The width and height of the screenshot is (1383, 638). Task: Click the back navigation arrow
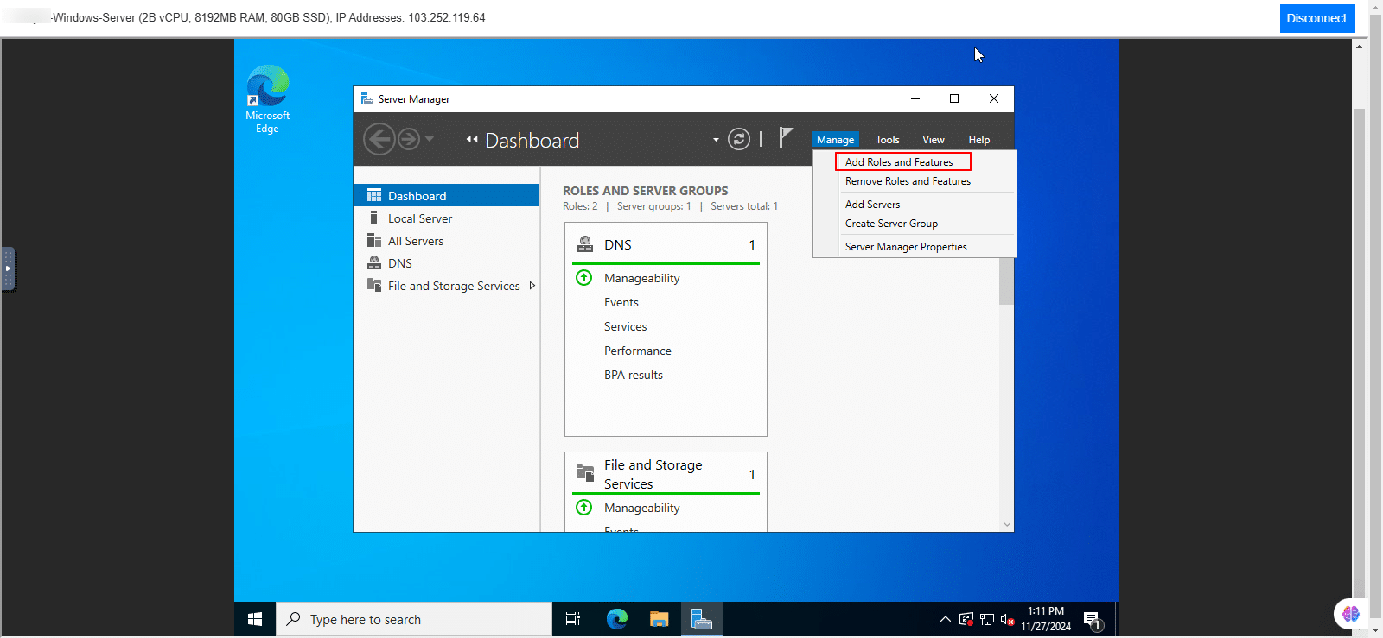coord(379,139)
